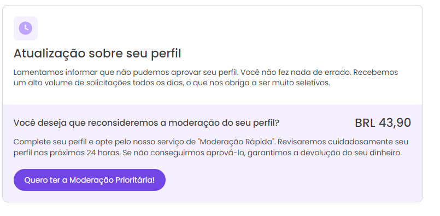Click the BRL 43,90 price label
The height and width of the screenshot is (216, 440).
coord(383,123)
